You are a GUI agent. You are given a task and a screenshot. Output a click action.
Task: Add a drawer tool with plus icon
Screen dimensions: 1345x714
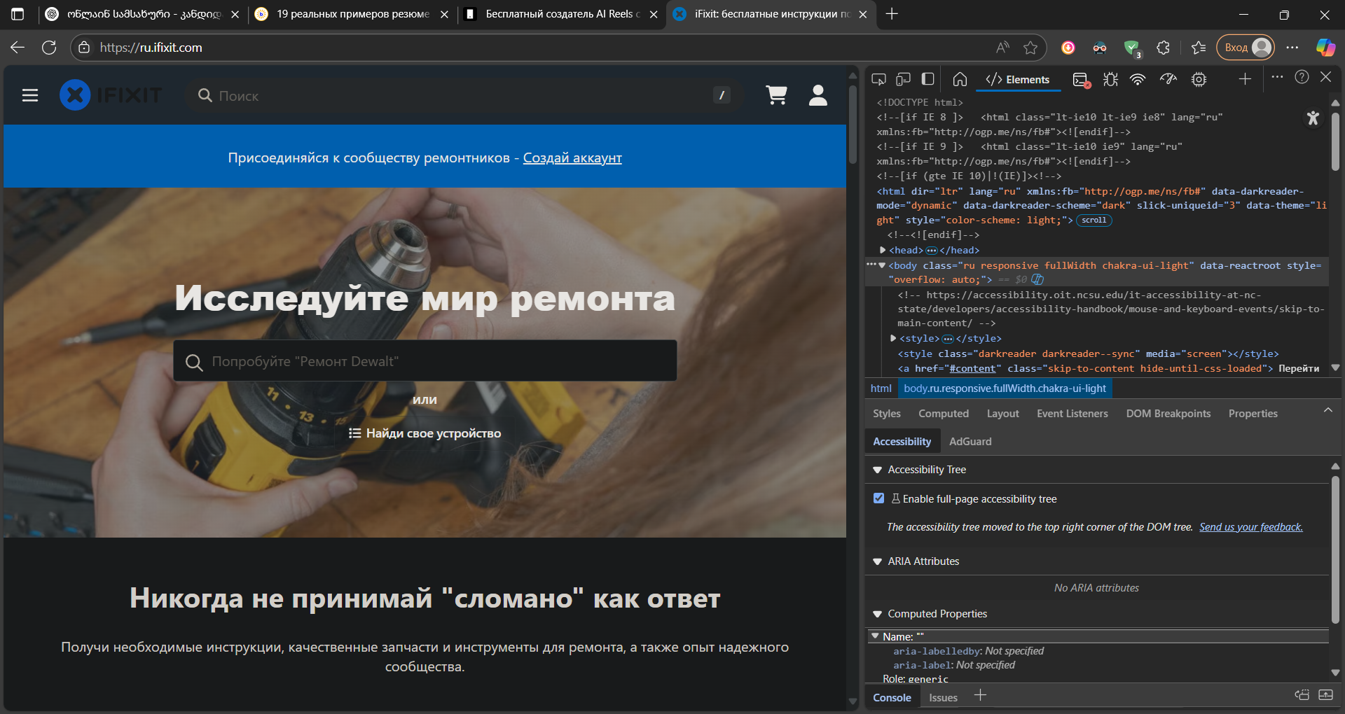tap(980, 695)
